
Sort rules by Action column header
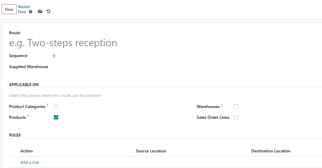tap(26, 151)
